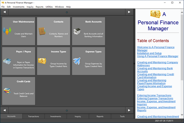This screenshot has height=123, width=184.
Task: Click the Payer / Payee building icon
Action: click(x=7, y=61)
